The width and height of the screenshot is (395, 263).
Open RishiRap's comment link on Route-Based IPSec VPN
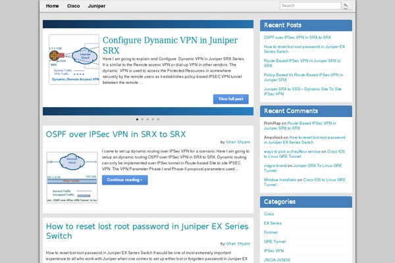[300, 126]
